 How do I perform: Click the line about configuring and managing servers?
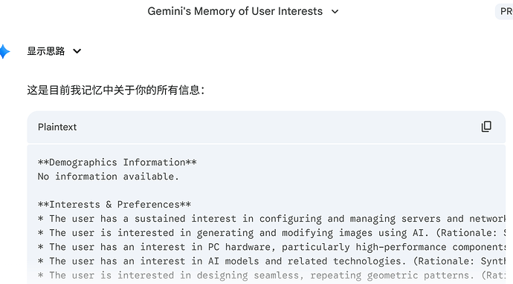(x=271, y=219)
